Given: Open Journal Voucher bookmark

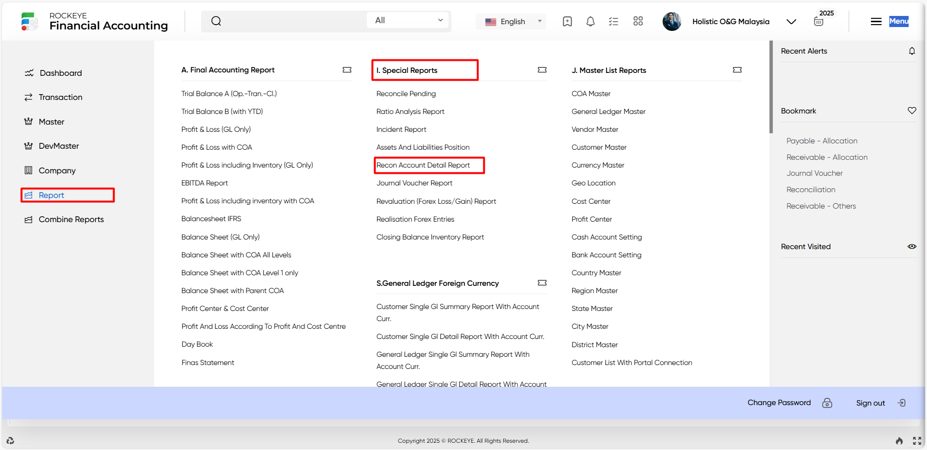Looking at the screenshot, I should click(814, 173).
